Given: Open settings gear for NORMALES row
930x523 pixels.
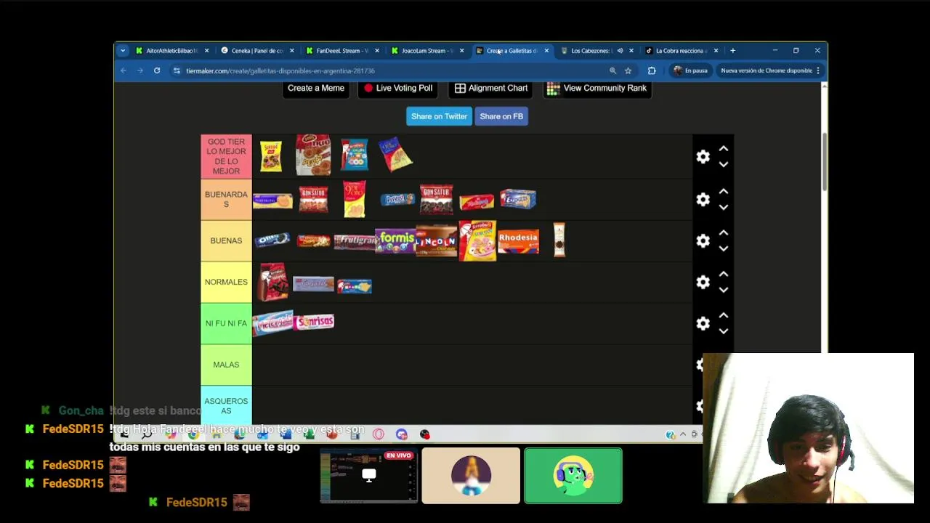Looking at the screenshot, I should pos(703,282).
